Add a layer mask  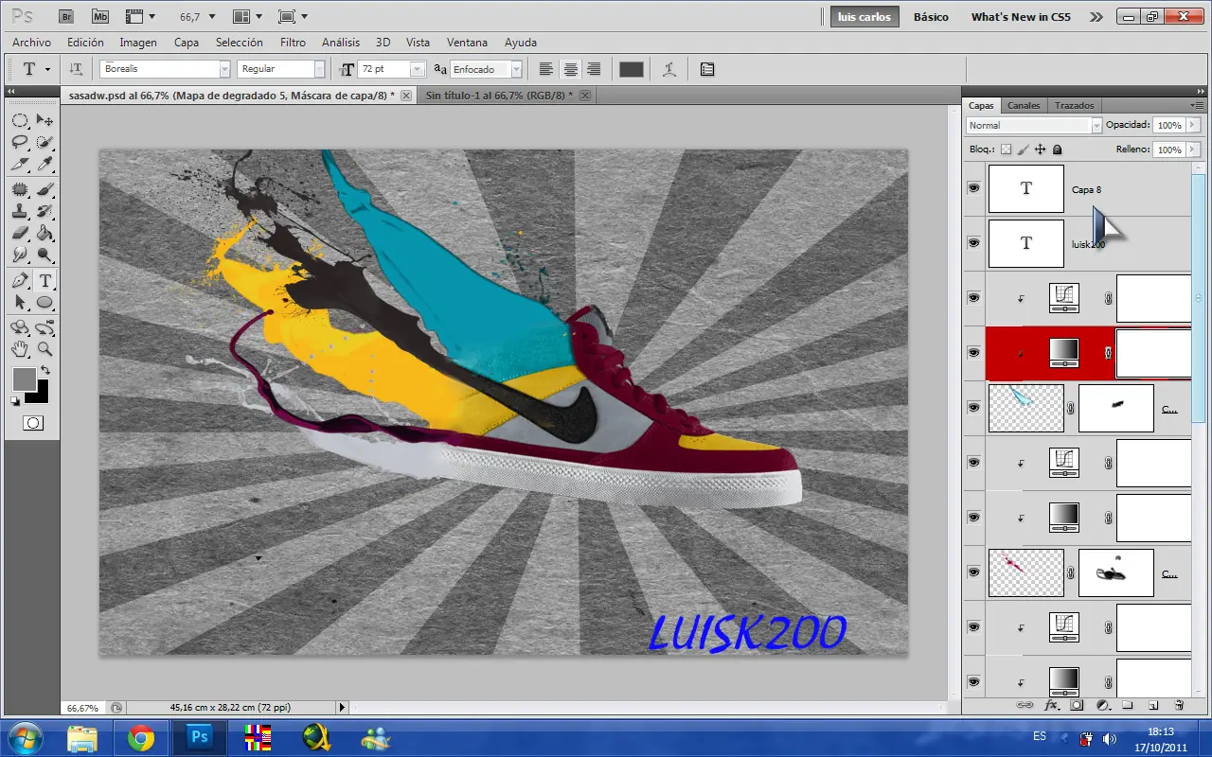pyautogui.click(x=1077, y=705)
